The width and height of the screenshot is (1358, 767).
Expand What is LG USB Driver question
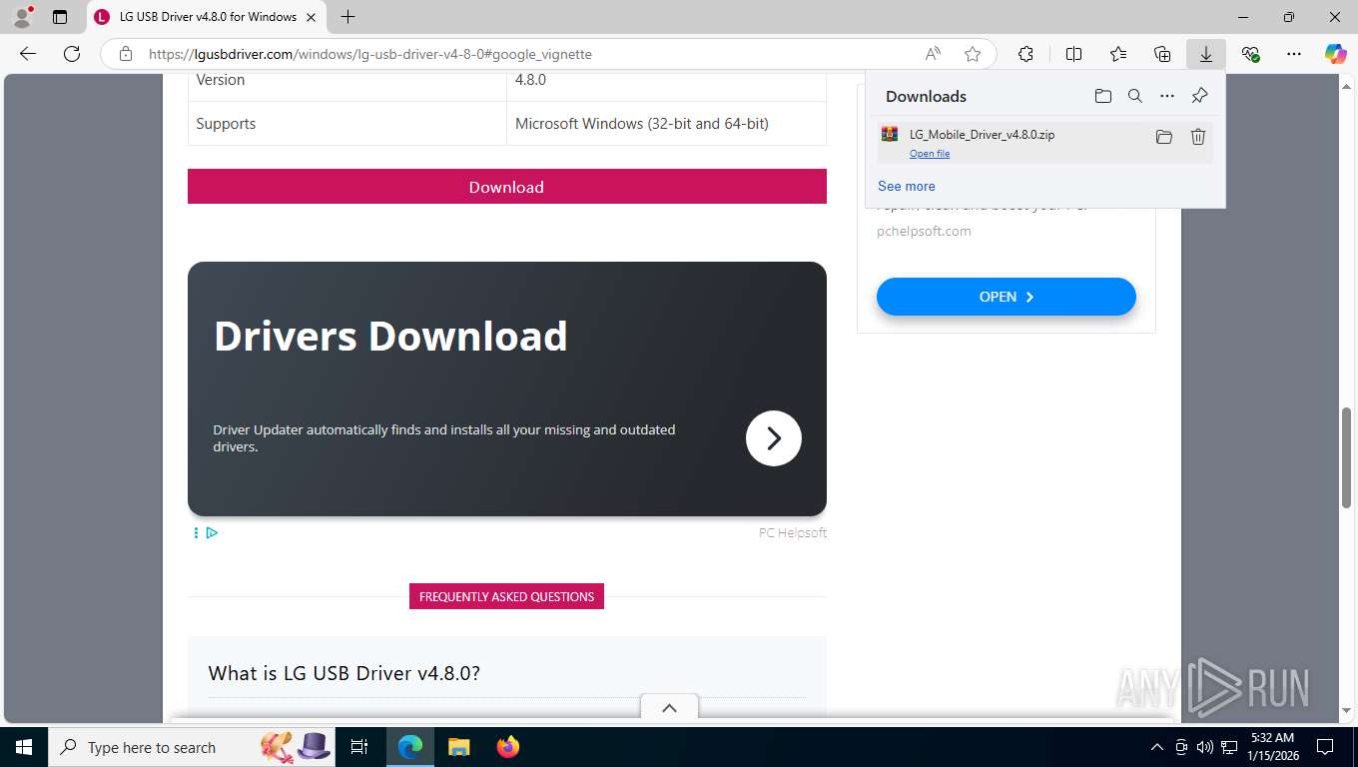pos(344,673)
